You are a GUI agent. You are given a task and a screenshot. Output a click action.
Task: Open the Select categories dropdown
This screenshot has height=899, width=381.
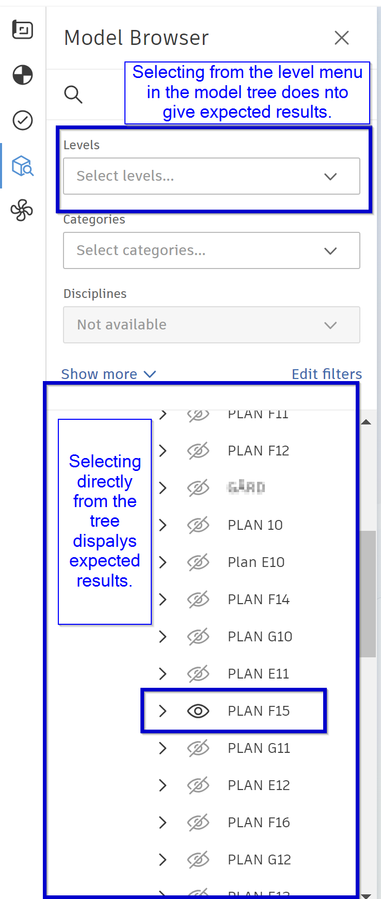[x=212, y=250]
